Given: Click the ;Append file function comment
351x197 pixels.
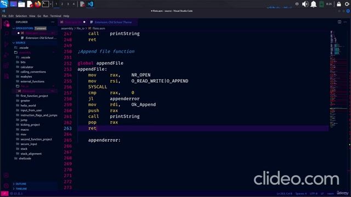Looking at the screenshot, I should (x=106, y=51).
